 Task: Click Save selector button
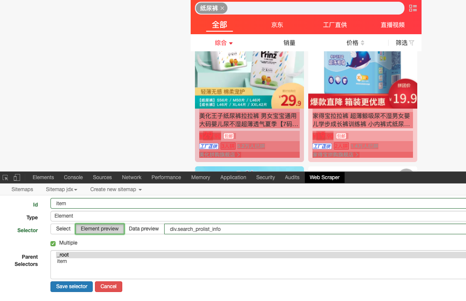pyautogui.click(x=72, y=287)
